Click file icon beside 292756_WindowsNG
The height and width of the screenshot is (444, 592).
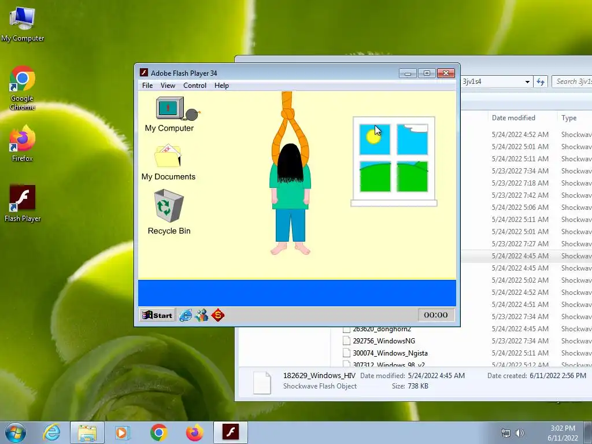[x=346, y=341]
